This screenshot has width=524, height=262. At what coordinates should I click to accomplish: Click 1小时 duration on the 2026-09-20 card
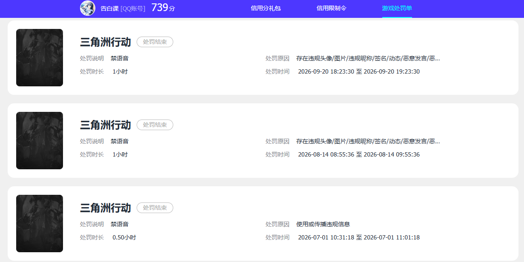(x=120, y=71)
